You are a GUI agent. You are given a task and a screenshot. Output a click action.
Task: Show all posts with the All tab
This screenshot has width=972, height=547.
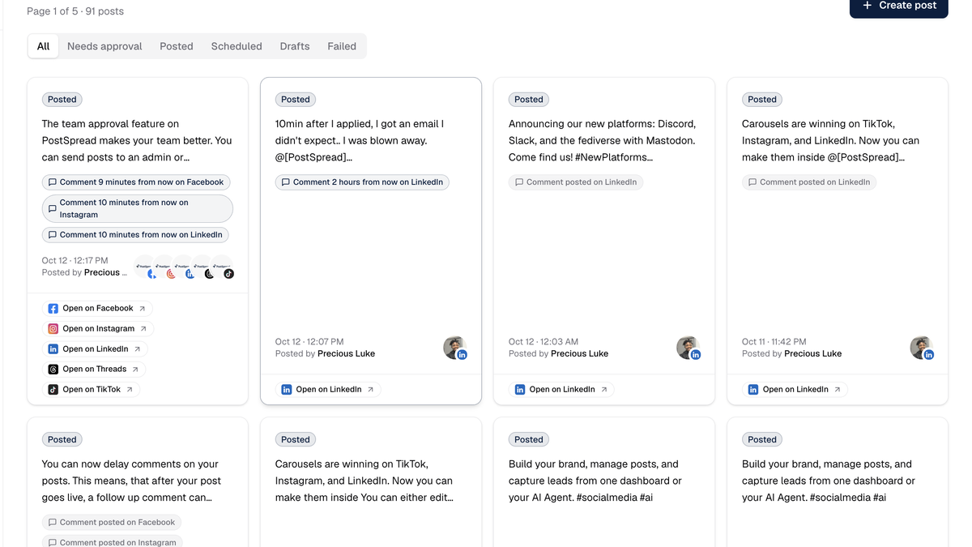pos(43,46)
